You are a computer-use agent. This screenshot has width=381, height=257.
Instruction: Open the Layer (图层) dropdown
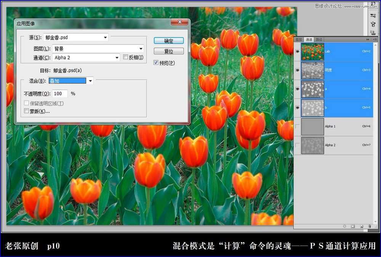click(x=98, y=49)
